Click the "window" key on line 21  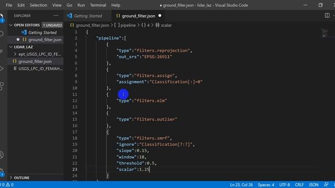126,157
